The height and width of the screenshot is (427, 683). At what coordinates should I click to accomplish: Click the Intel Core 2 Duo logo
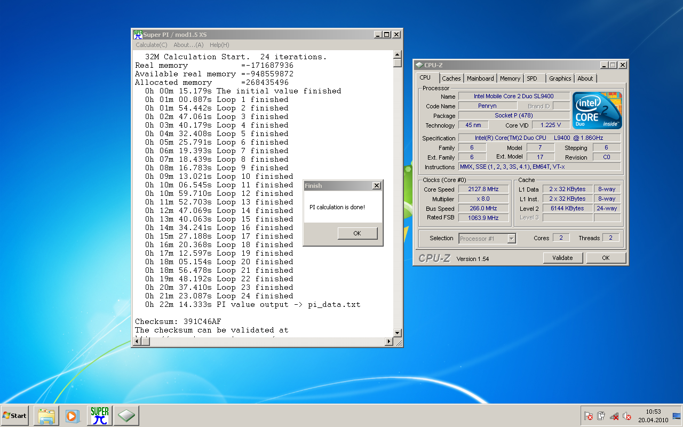click(x=598, y=110)
